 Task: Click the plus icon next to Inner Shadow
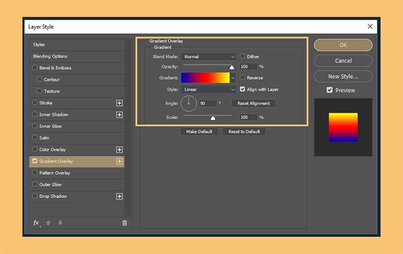click(119, 114)
